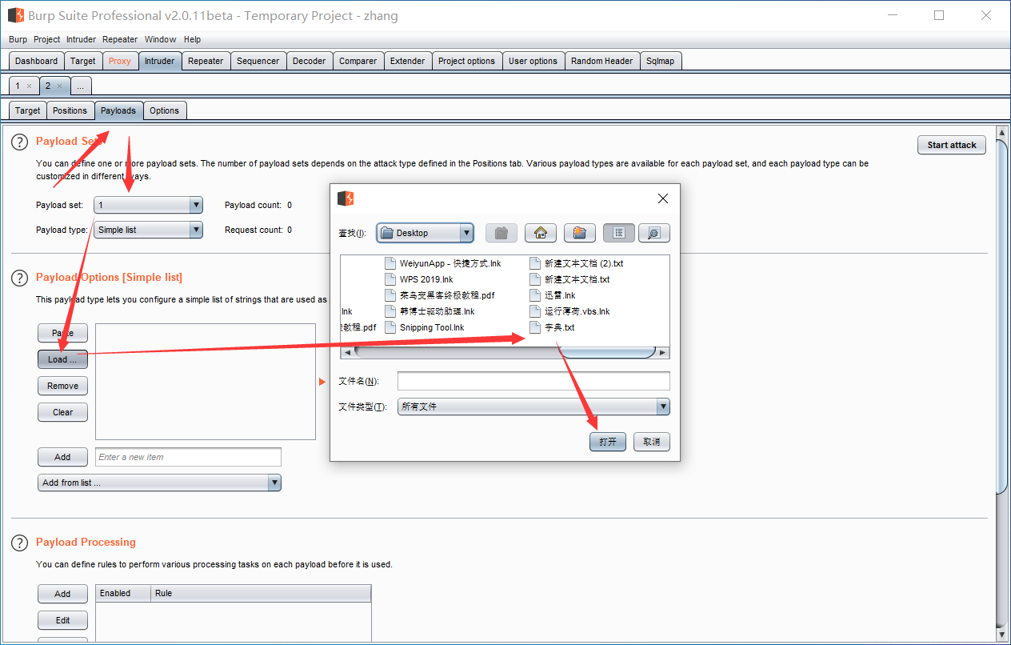Screen dimensions: 1011x645
Task: Open the Project menu
Action: [46, 39]
